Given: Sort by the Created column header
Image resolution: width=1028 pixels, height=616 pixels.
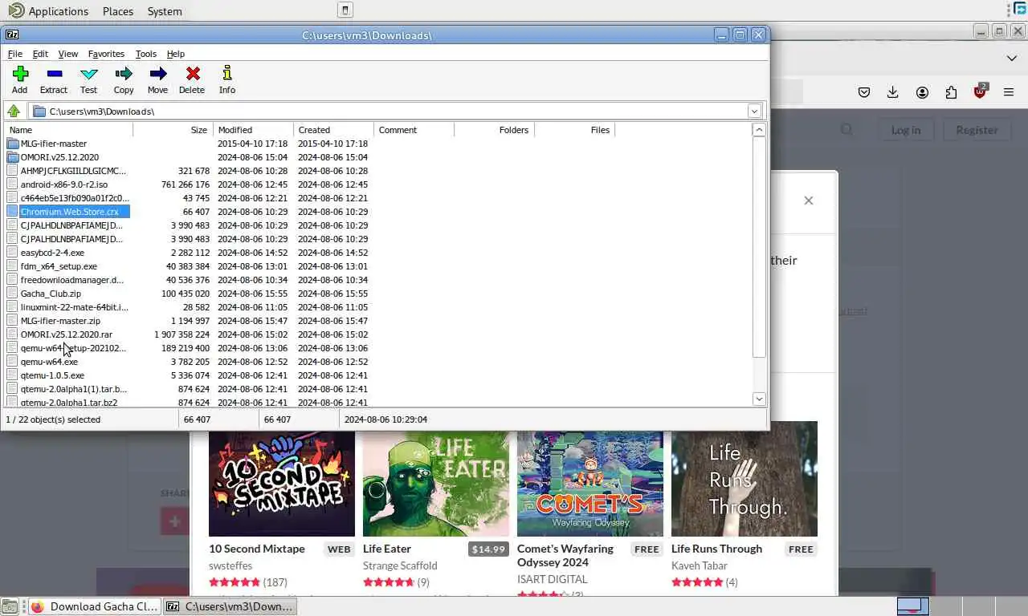Looking at the screenshot, I should [333, 130].
